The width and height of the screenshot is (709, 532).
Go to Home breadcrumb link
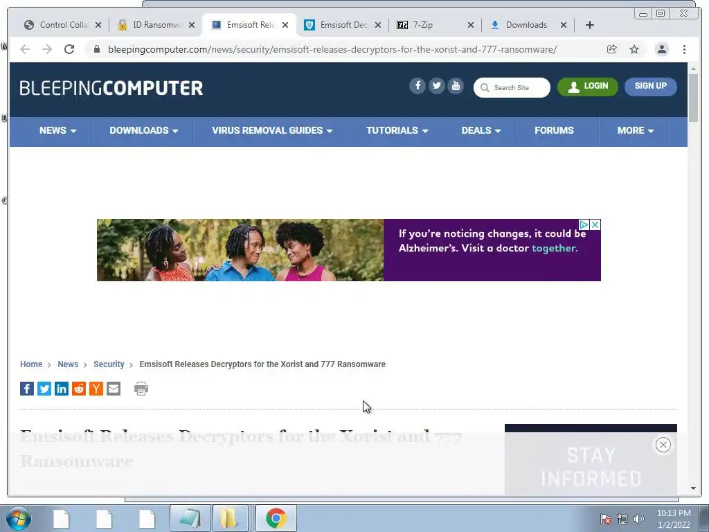31,364
